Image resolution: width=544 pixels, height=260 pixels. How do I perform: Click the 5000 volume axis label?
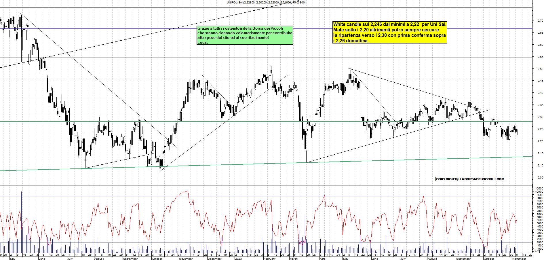click(x=540, y=223)
